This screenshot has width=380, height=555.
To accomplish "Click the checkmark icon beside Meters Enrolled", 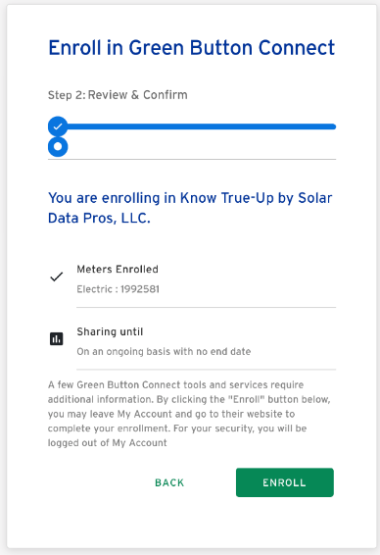I will (x=57, y=277).
